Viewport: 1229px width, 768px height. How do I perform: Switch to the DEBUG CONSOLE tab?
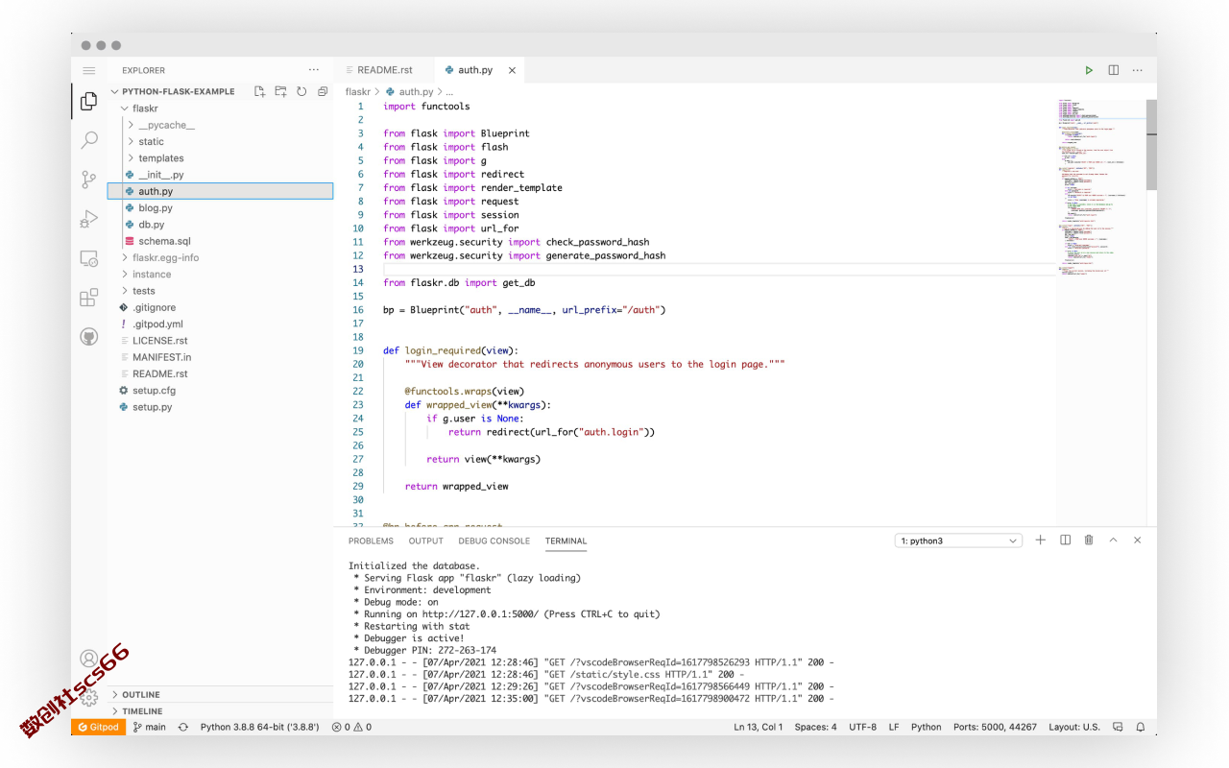click(x=494, y=540)
